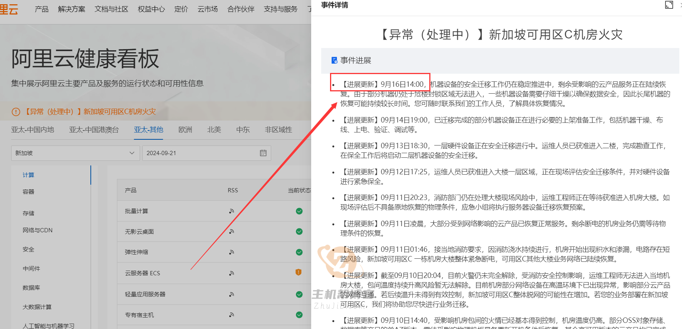Image resolution: width=682 pixels, height=329 pixels.
Task: Open the 云市场 menu item
Action: (x=208, y=9)
